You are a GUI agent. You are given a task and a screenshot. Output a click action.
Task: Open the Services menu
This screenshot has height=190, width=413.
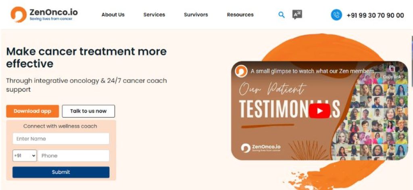pos(154,15)
